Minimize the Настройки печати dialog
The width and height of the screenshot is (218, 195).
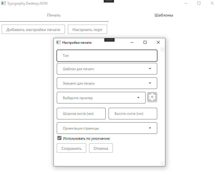132,42
